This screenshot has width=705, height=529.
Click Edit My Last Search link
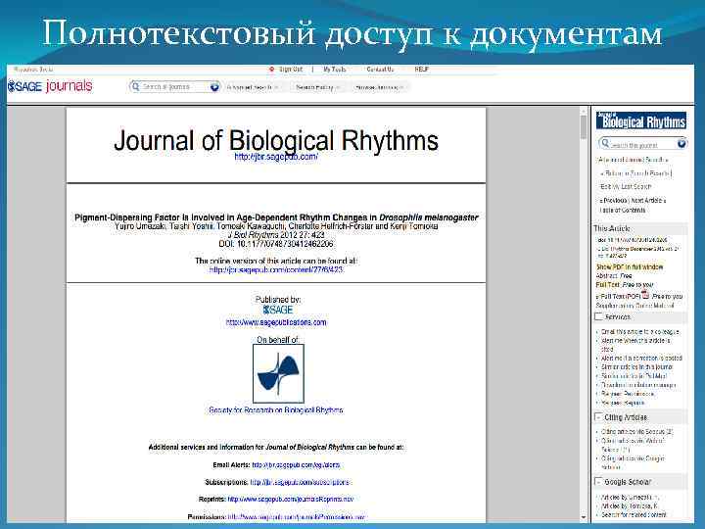pyautogui.click(x=626, y=186)
